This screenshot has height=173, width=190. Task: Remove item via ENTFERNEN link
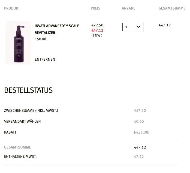[45, 59]
